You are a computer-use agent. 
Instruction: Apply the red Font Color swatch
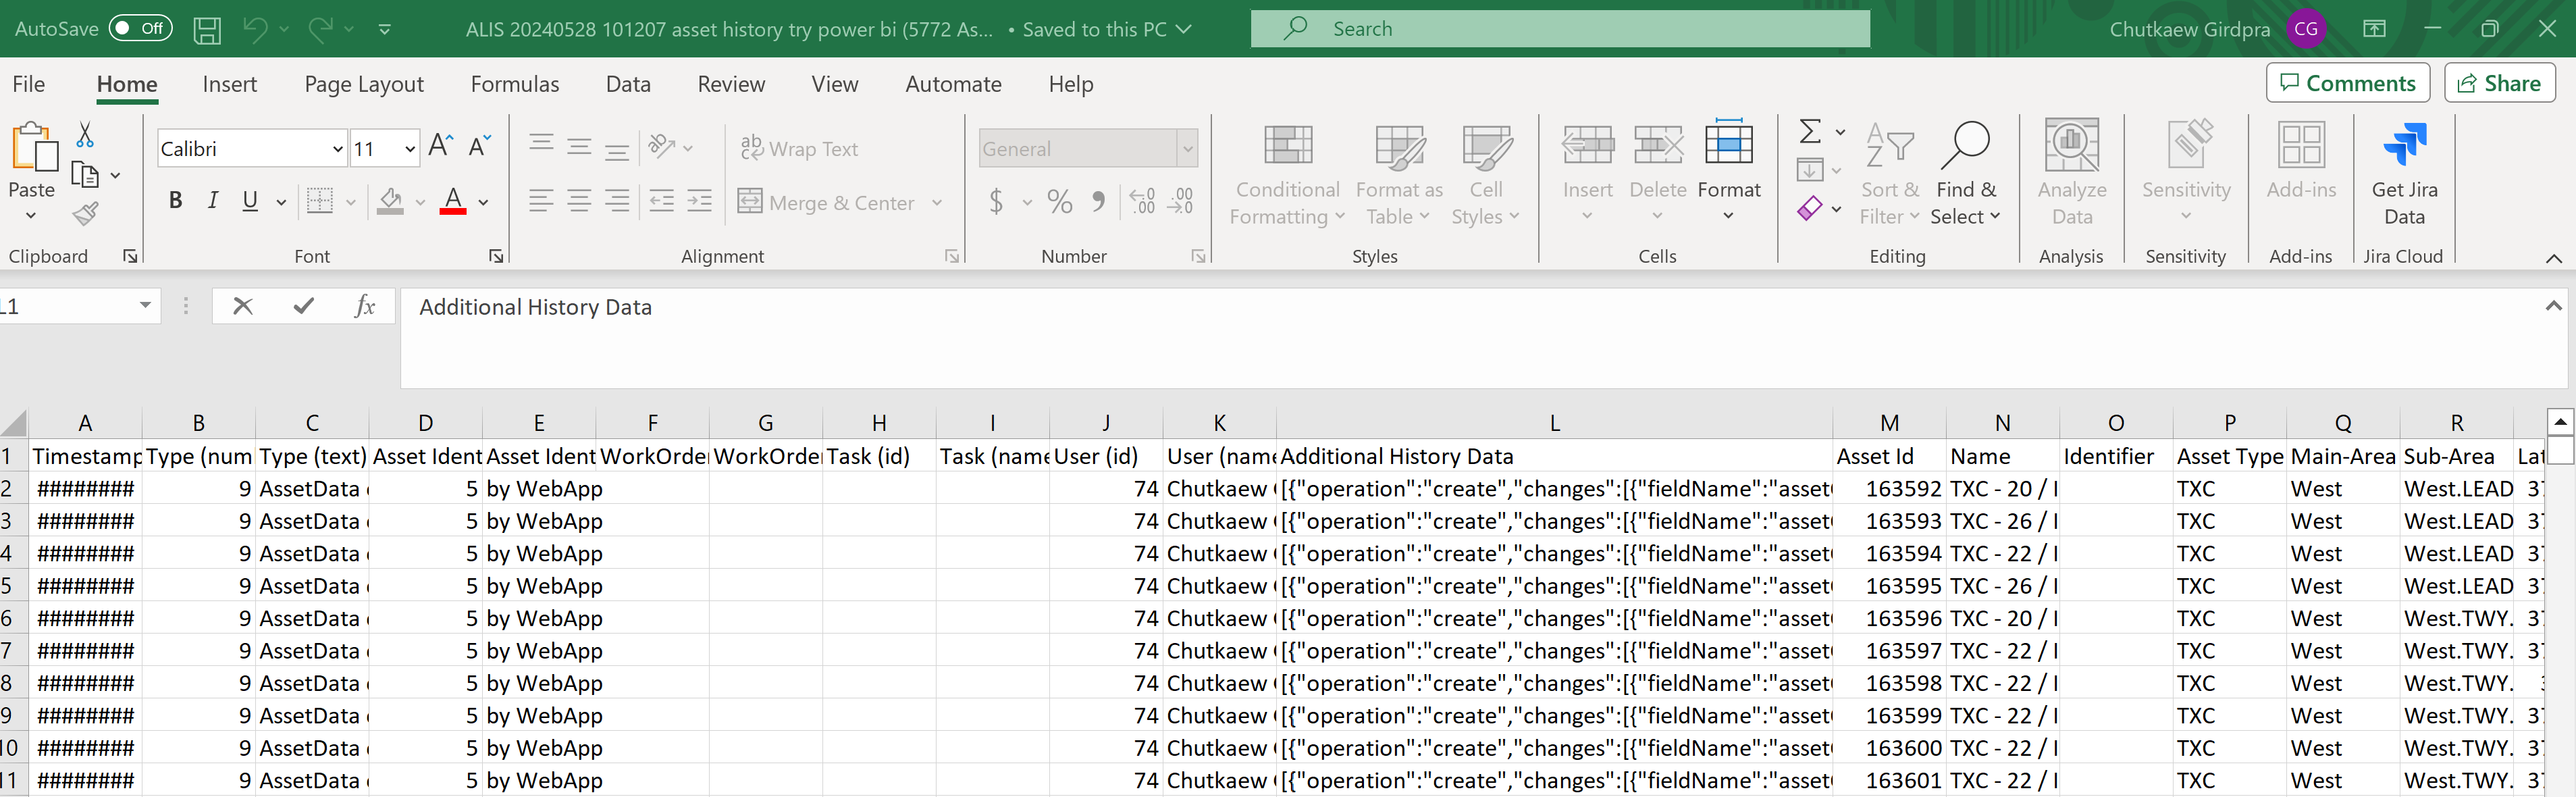coord(453,201)
